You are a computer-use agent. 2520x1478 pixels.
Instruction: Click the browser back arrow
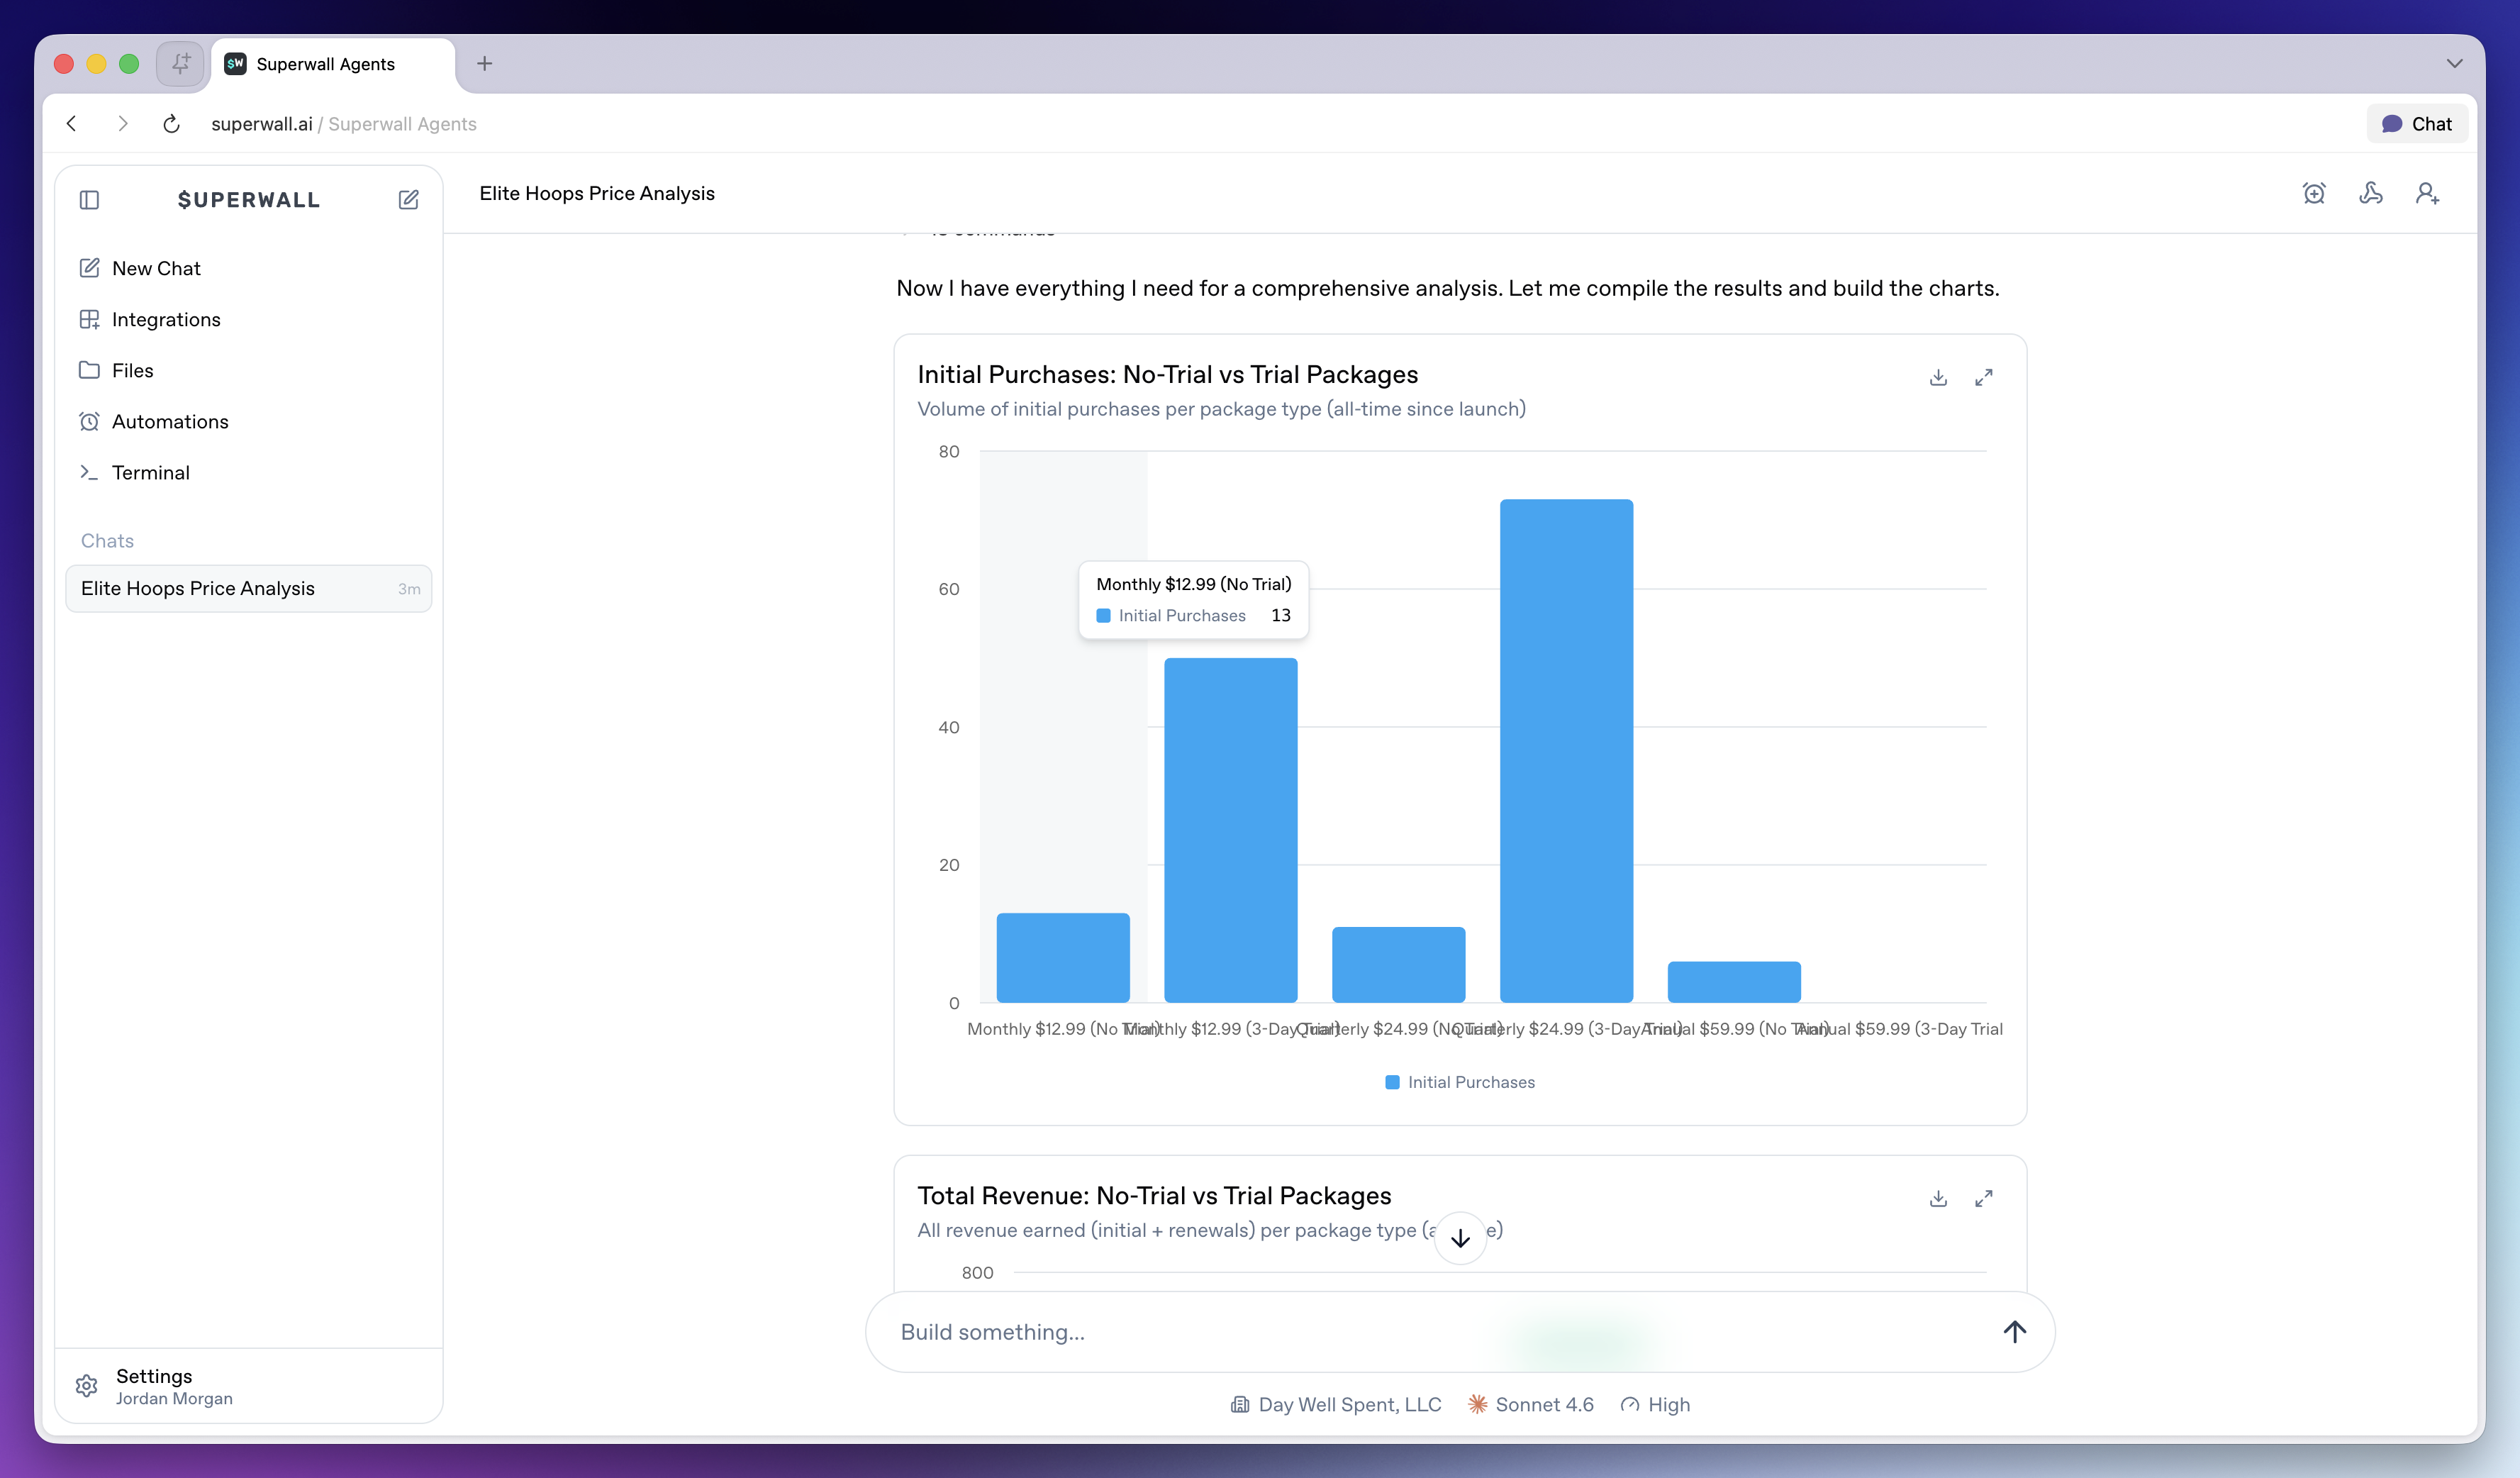tap(71, 124)
